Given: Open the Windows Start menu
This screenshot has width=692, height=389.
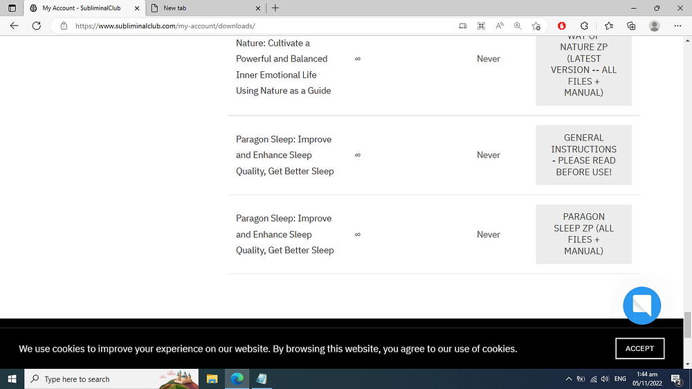Looking at the screenshot, I should point(12,379).
